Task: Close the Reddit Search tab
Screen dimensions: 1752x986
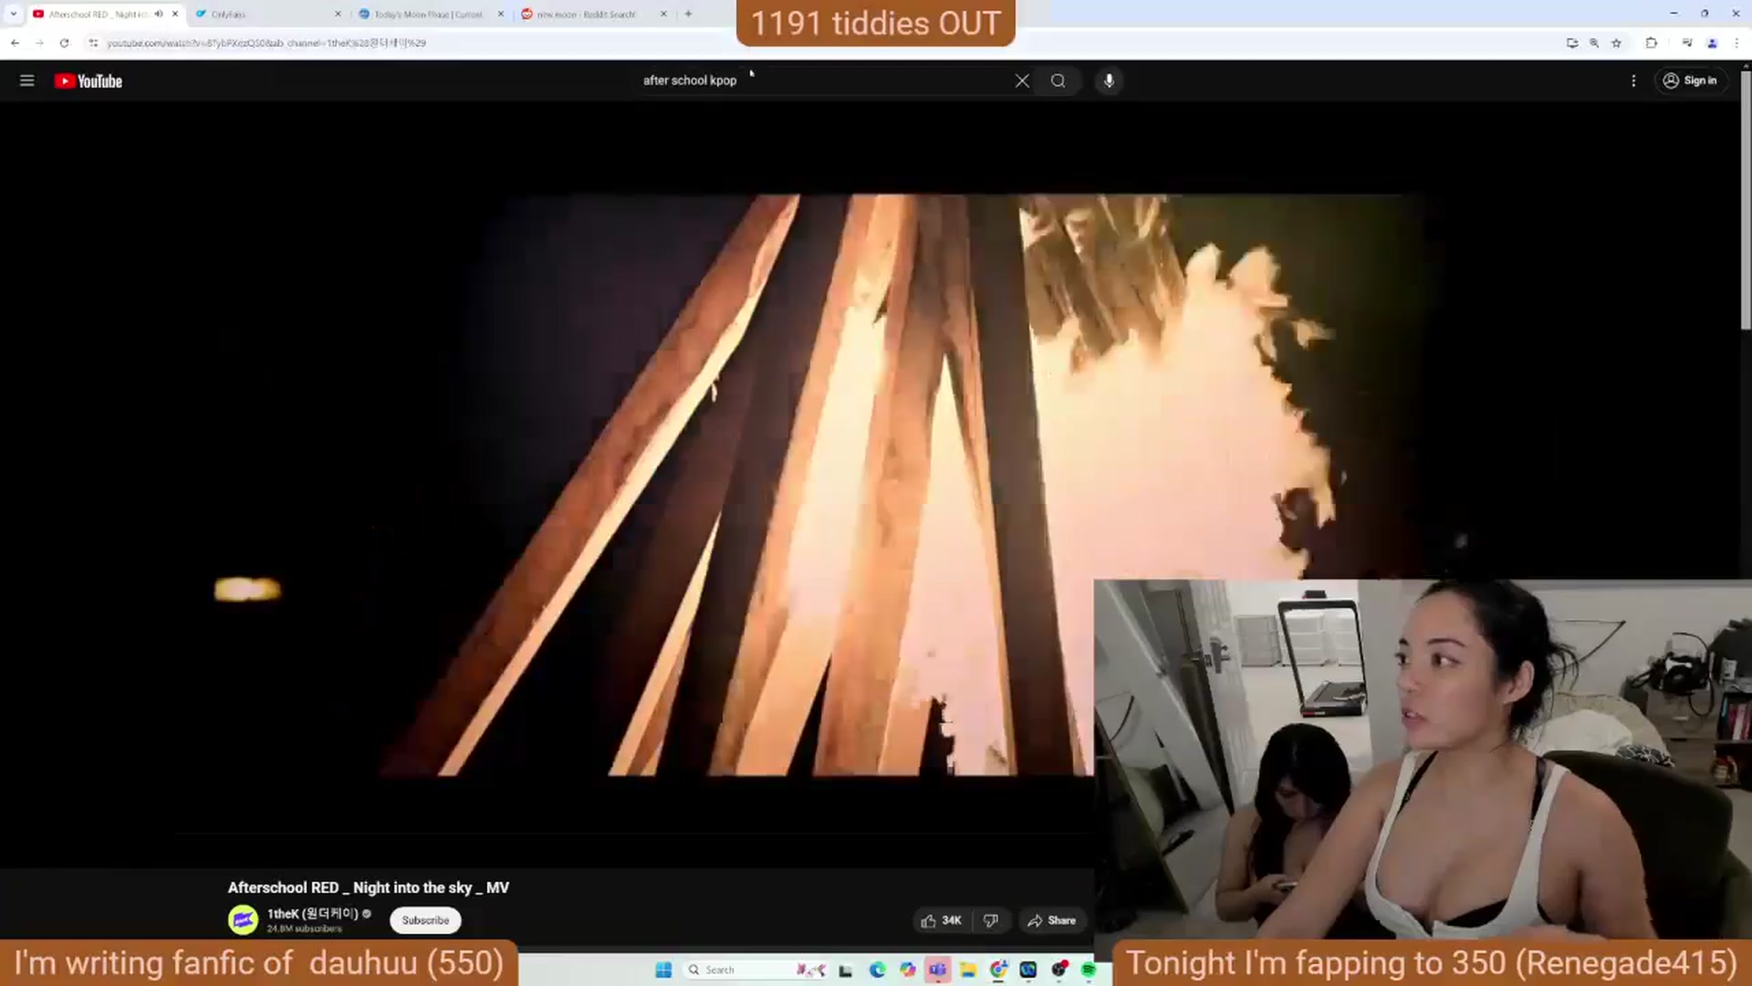Action: (x=663, y=14)
